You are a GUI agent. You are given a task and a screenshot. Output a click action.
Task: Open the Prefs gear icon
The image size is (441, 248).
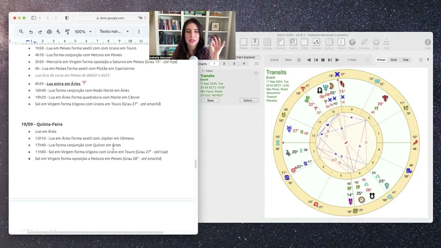(376, 42)
